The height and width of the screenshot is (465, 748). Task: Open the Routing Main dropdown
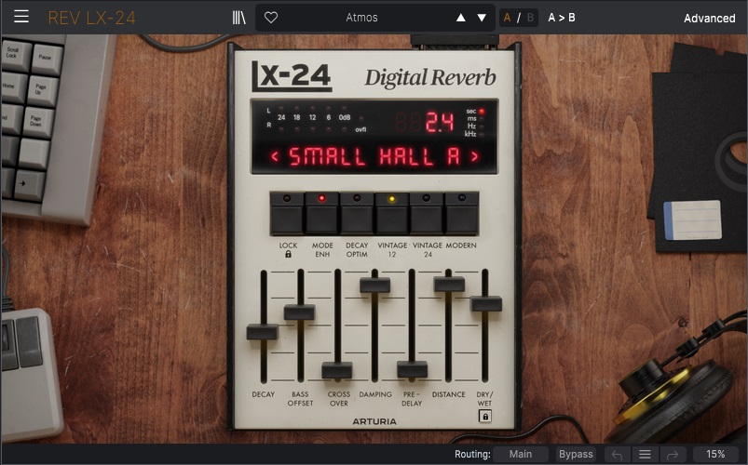pos(521,454)
